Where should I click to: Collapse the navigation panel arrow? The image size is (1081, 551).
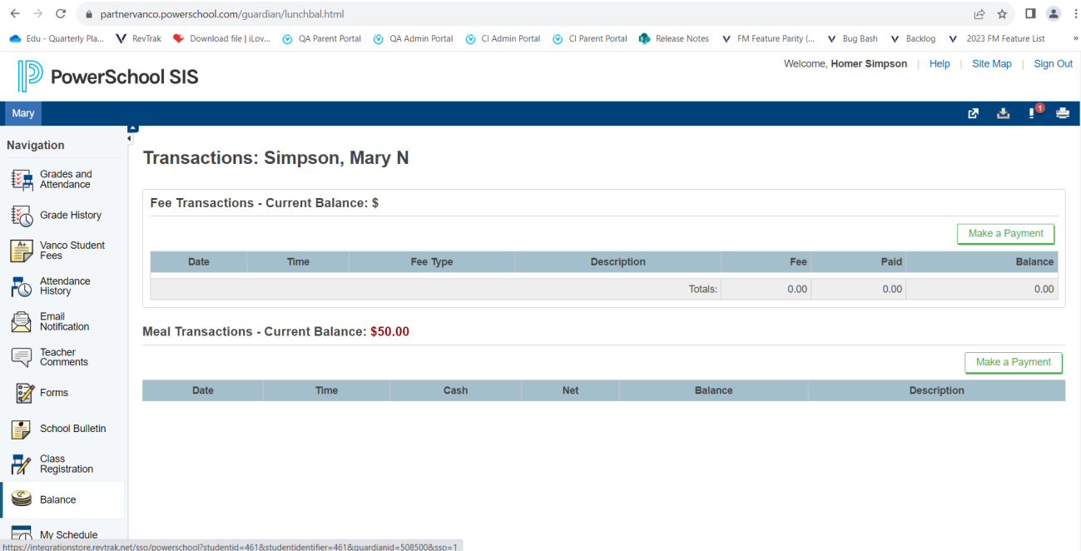click(130, 138)
